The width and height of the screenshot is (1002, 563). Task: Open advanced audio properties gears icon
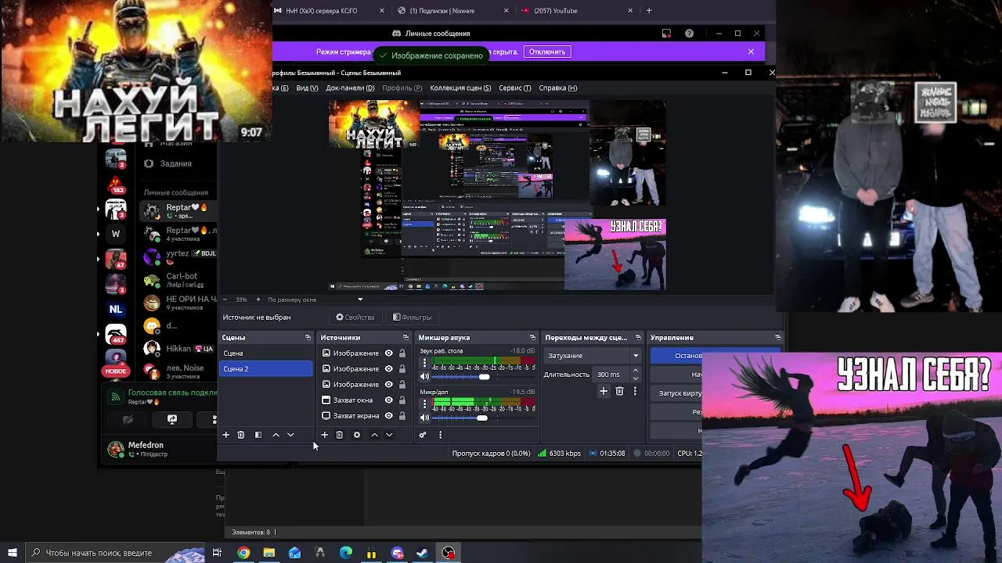[423, 435]
